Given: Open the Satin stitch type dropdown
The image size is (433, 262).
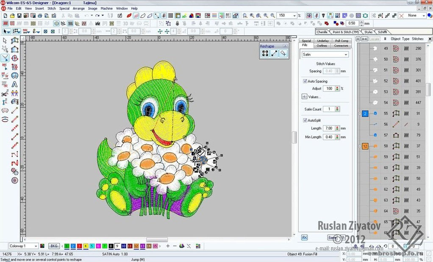Looking at the screenshot, I should (346, 55).
